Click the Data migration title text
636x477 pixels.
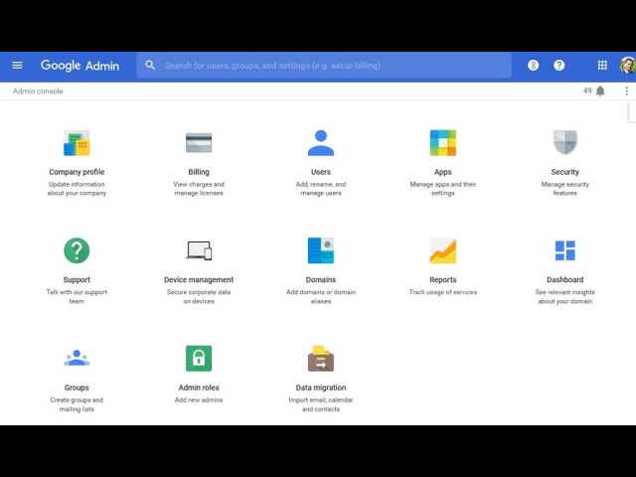point(321,388)
